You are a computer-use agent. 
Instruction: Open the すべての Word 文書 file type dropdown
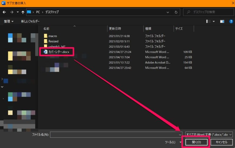coord(209,134)
